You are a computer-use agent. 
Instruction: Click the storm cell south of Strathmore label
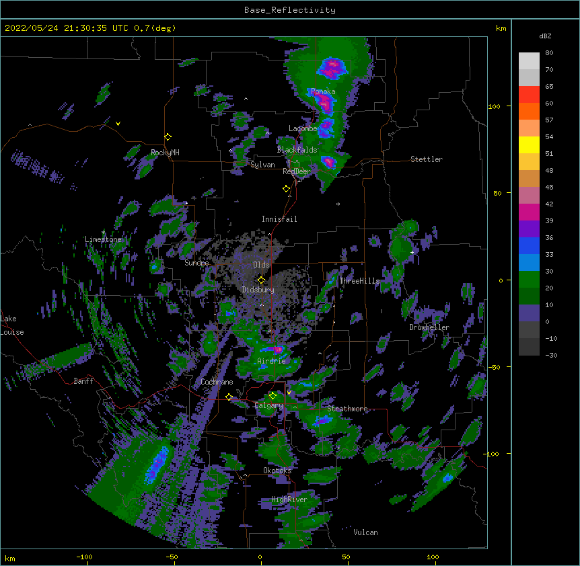click(x=322, y=420)
